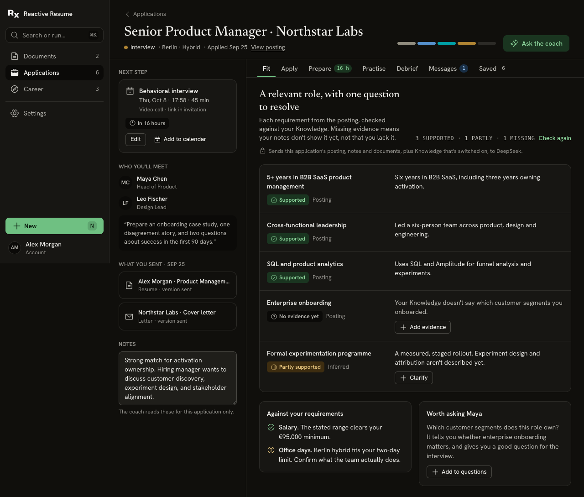Click Check again link
This screenshot has width=584, height=497.
point(555,138)
